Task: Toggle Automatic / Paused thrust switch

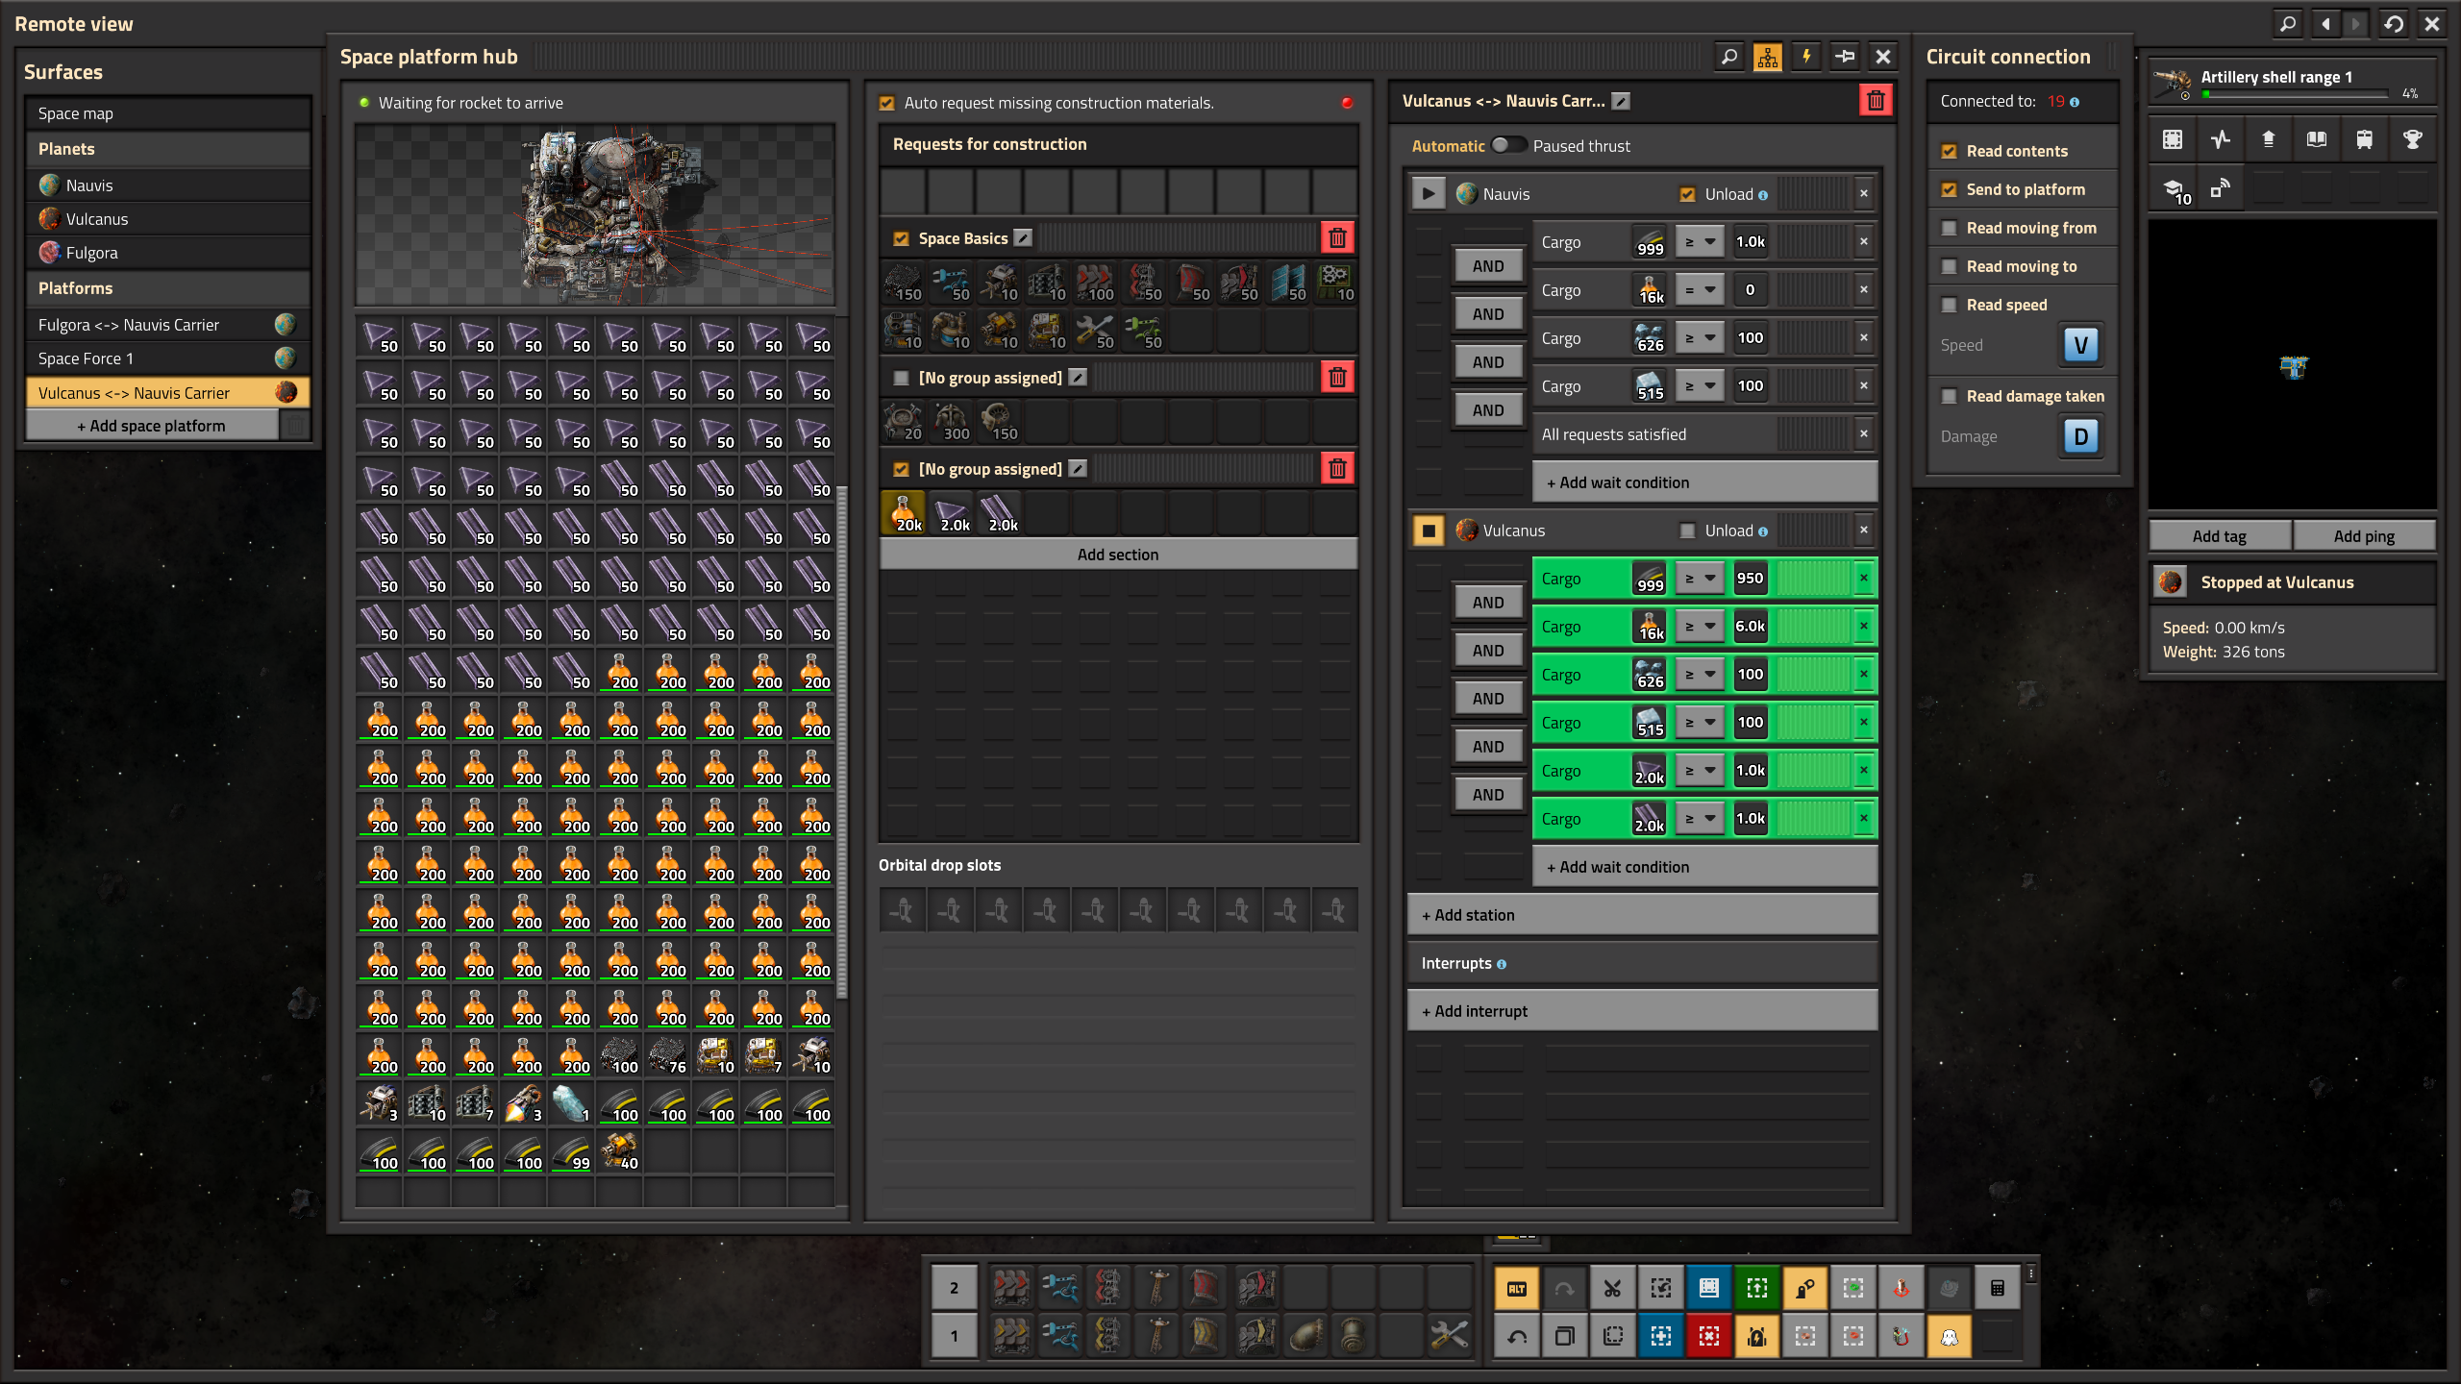Action: (1508, 145)
